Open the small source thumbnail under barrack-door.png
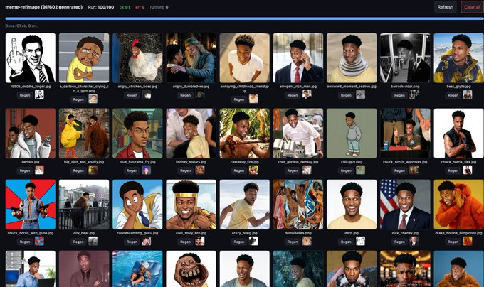The height and width of the screenshot is (287, 484). 414,95
